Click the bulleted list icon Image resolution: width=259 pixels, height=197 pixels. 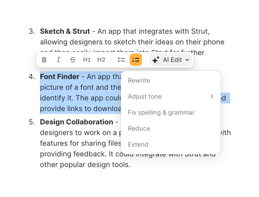pos(121,60)
